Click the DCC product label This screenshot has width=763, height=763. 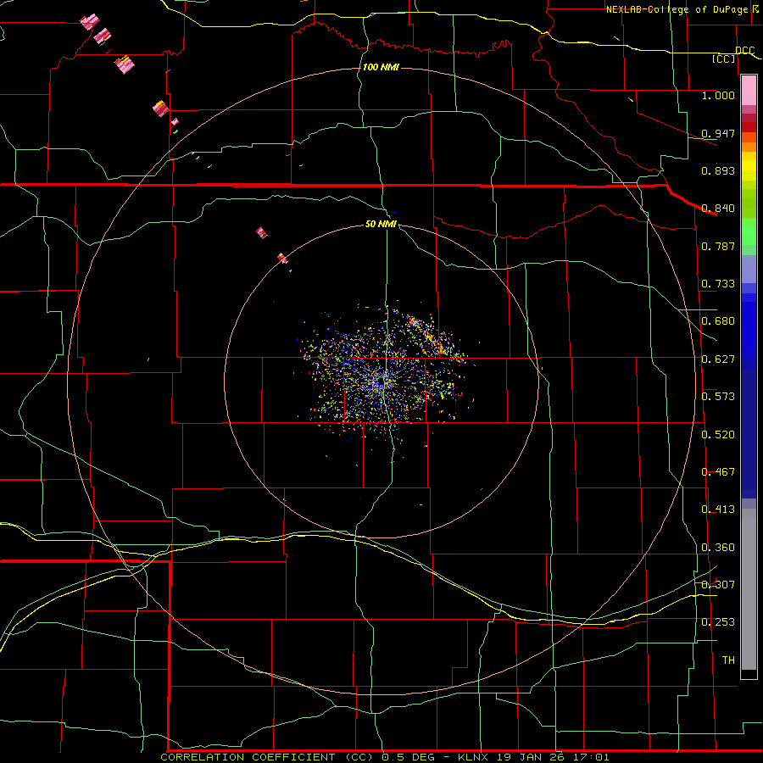tap(744, 51)
